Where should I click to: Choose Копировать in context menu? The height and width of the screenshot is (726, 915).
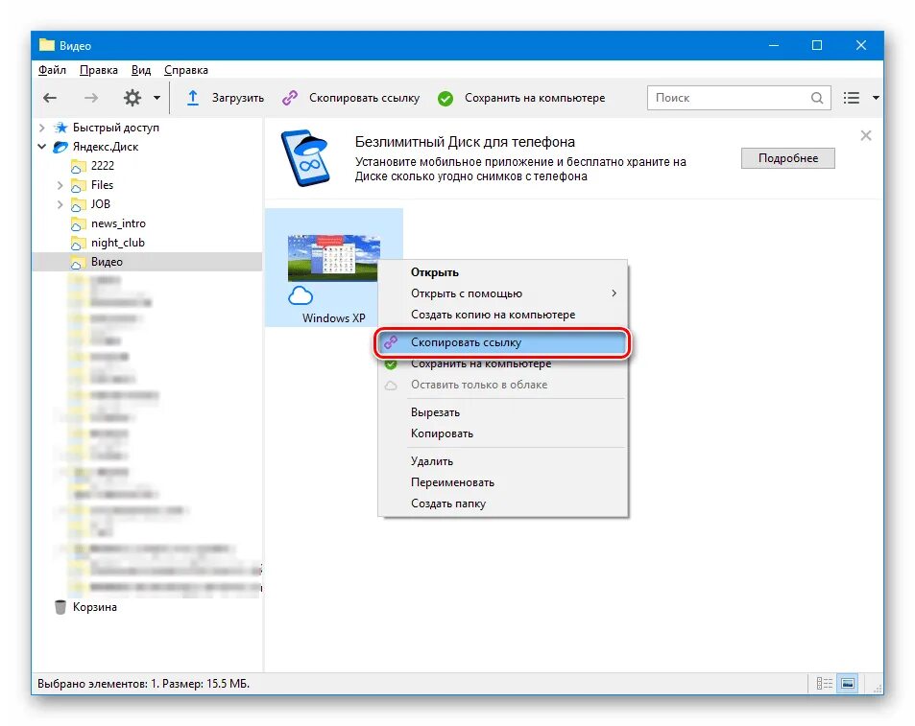[503, 433]
